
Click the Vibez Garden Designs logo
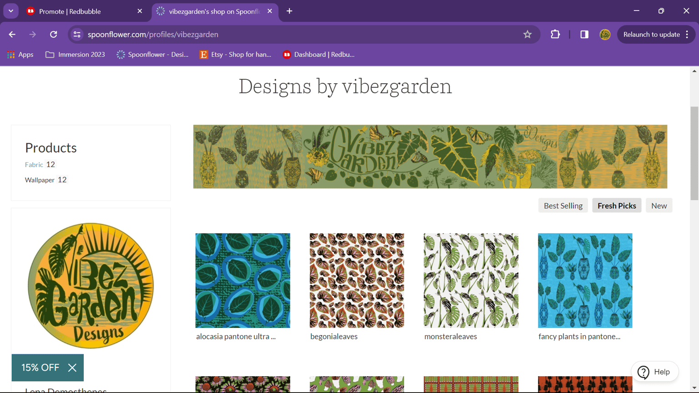91,286
